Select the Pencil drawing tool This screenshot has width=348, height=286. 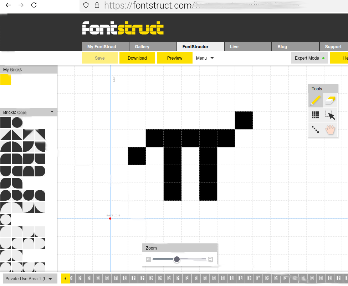315,100
